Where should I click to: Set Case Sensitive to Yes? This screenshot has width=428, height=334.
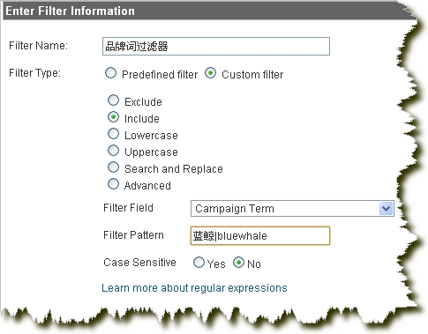(199, 263)
